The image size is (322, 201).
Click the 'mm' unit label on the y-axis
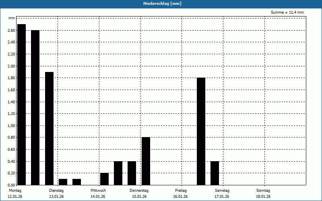tap(12, 18)
